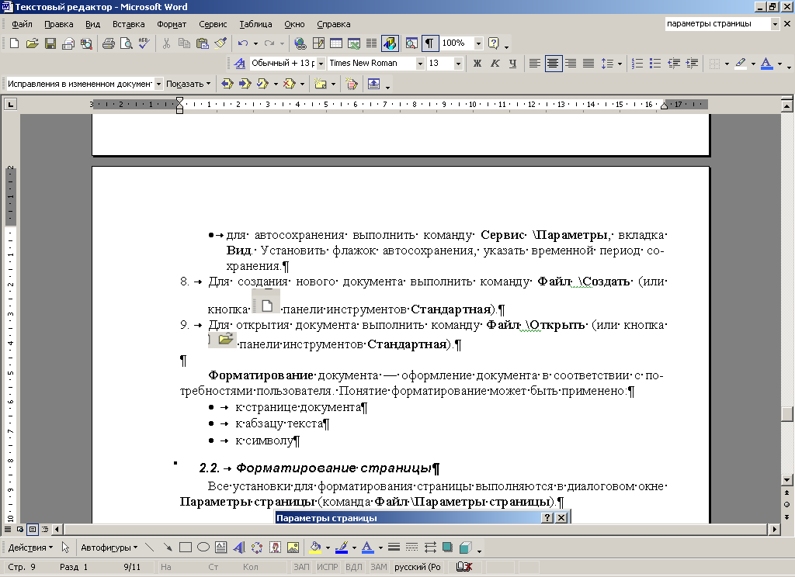Insert WordArt from the Drawing toolbar
Image resolution: width=795 pixels, height=577 pixels.
pyautogui.click(x=239, y=548)
